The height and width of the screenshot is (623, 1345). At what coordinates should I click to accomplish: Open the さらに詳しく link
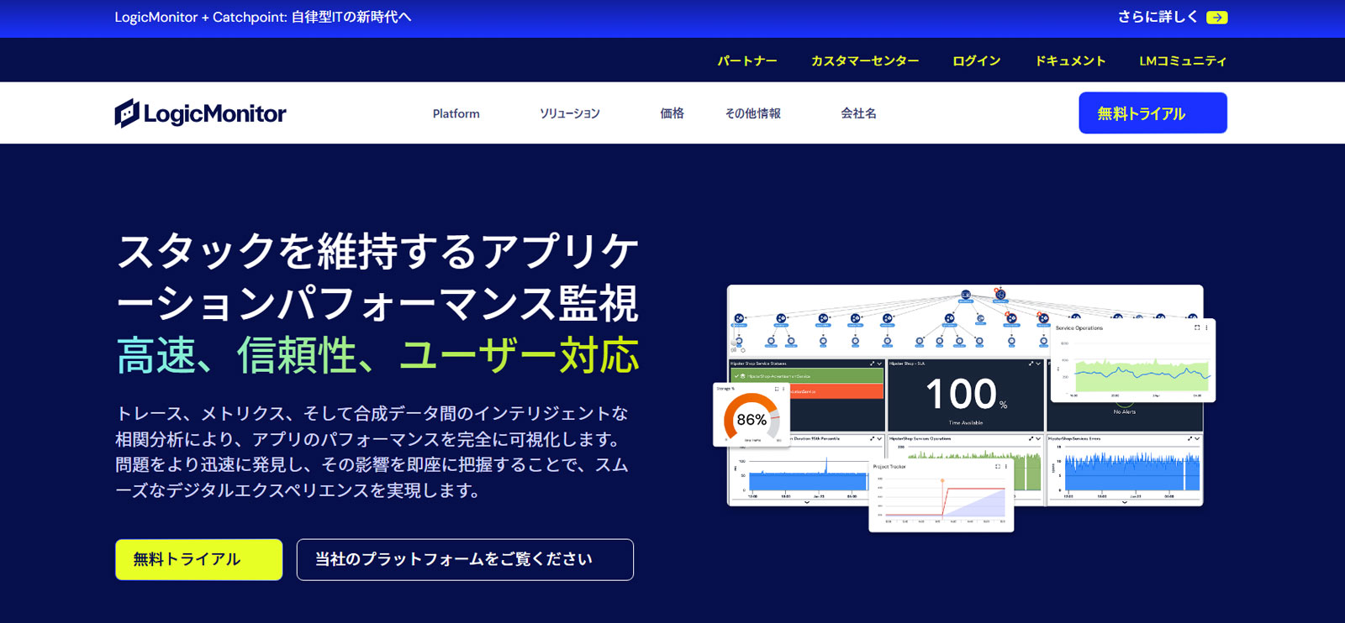(x=1157, y=17)
